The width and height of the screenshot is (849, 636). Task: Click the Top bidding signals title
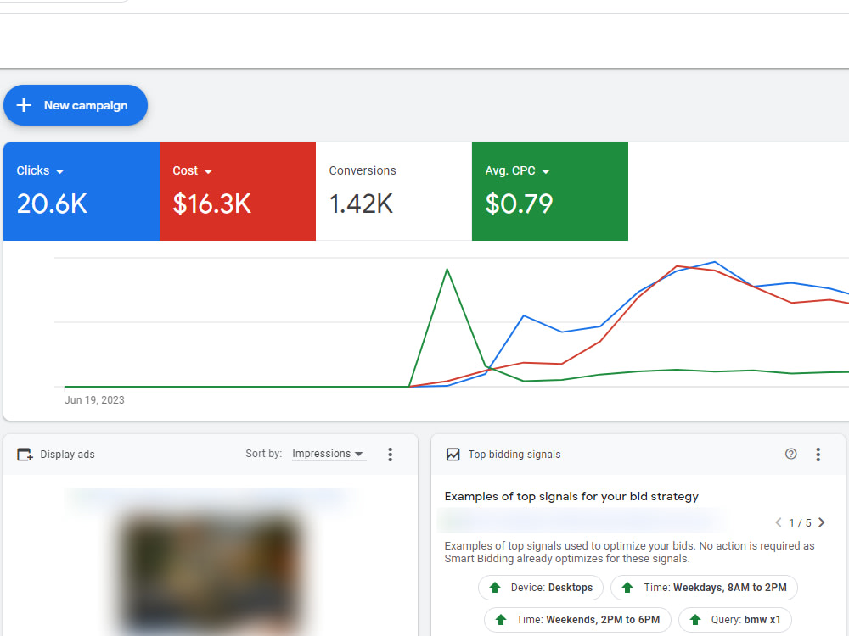pos(514,455)
